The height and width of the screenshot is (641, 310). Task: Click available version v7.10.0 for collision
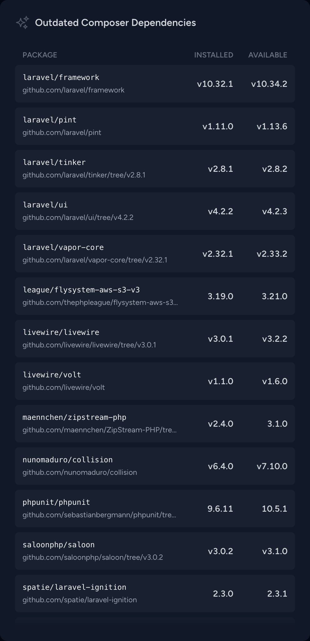pos(272,466)
